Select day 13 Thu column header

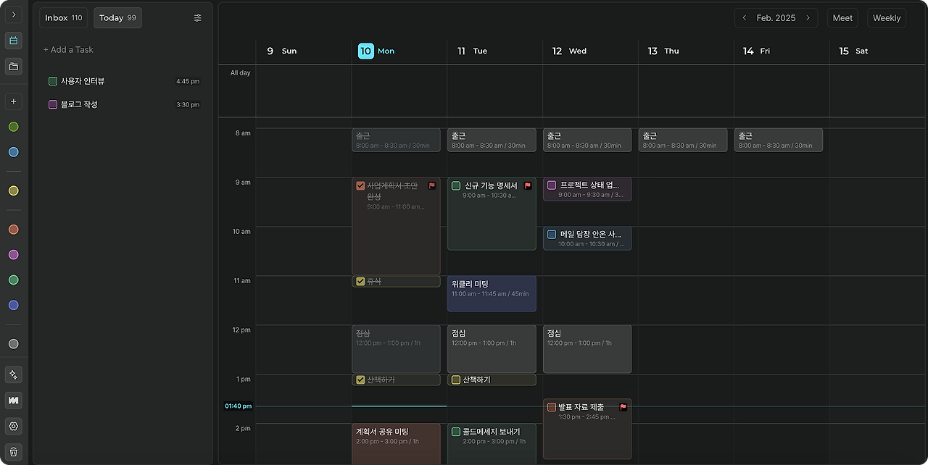(x=663, y=51)
